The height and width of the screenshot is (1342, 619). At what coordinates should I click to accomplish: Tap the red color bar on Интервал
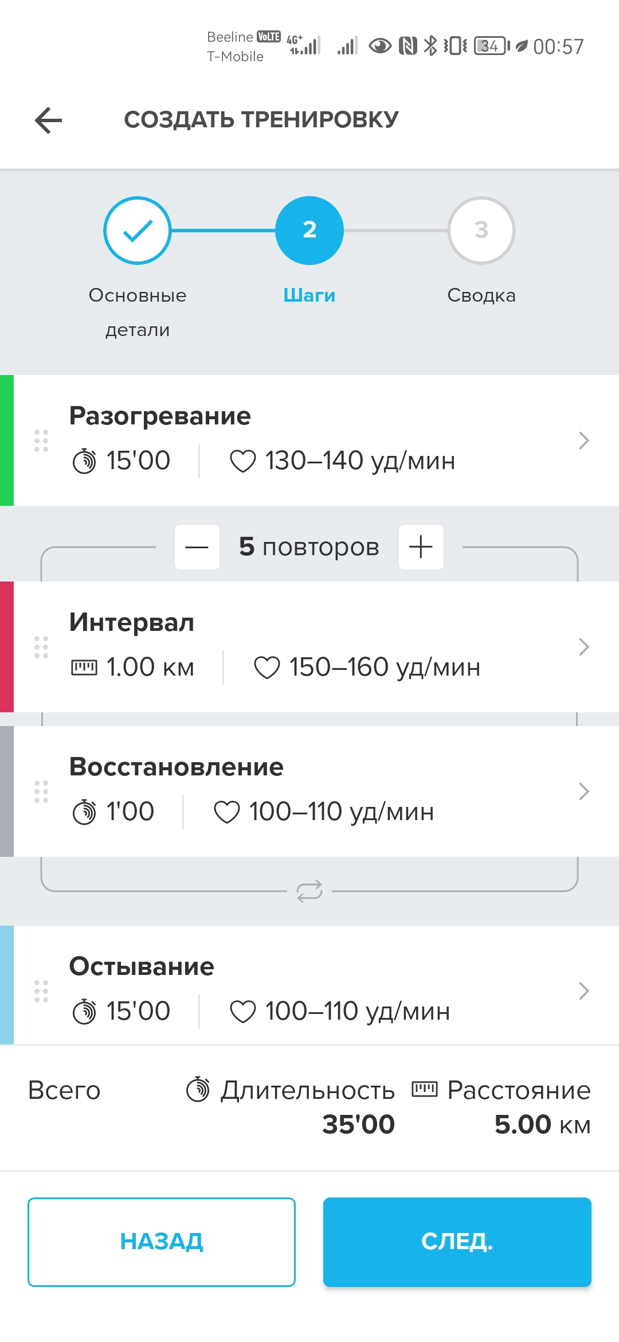pos(7,647)
